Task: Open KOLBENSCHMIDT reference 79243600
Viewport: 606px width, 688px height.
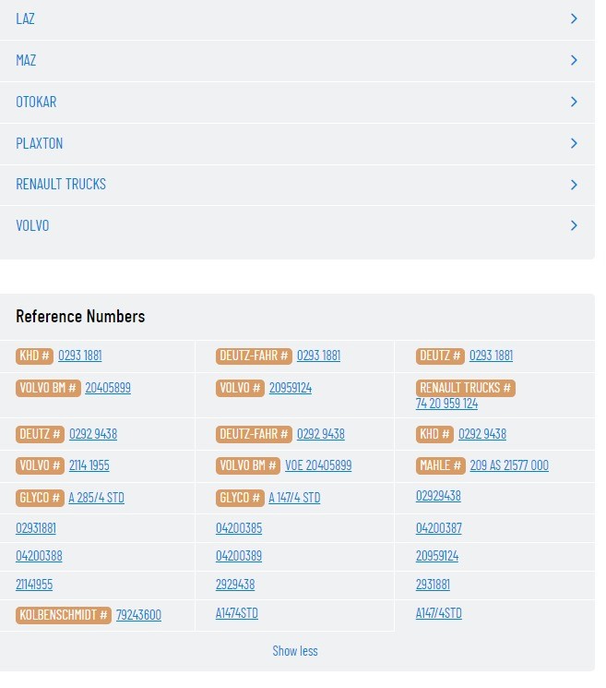Action: [x=138, y=615]
